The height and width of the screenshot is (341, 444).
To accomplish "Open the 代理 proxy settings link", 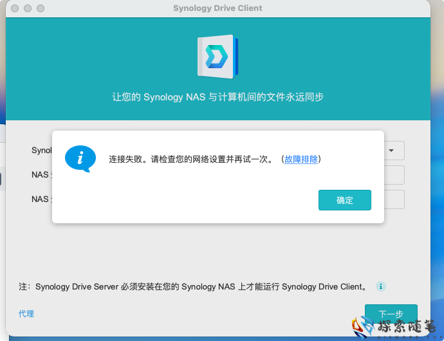I will pyautogui.click(x=26, y=313).
